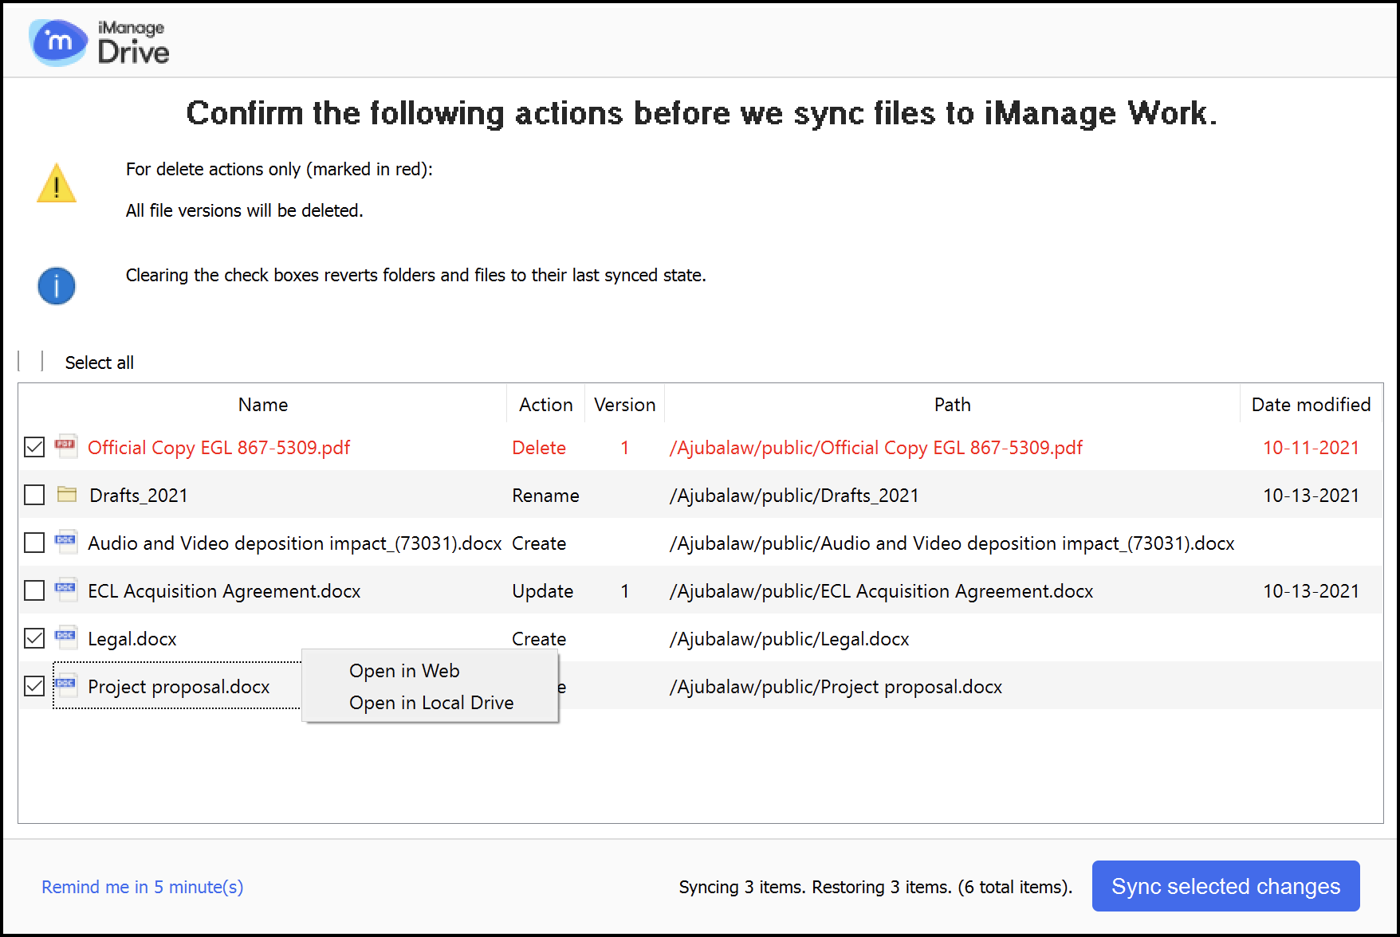Click the blue information icon
The image size is (1400, 937).
[x=57, y=286]
